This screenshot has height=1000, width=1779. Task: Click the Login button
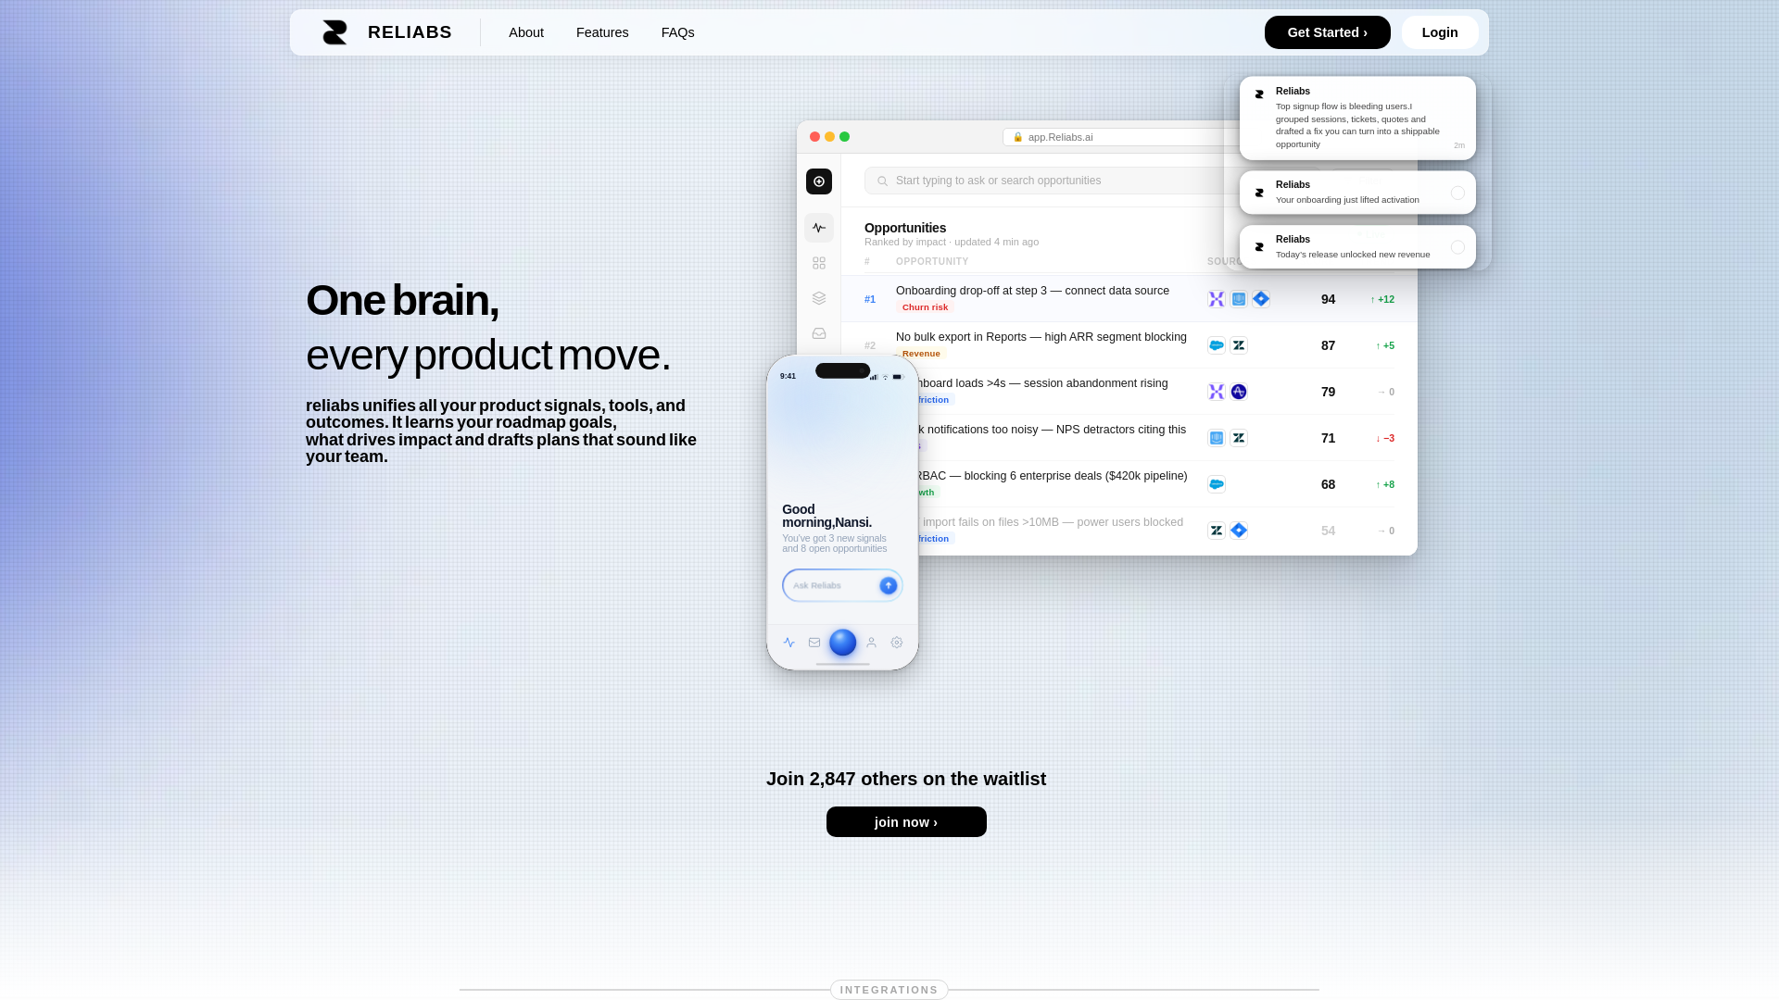click(1440, 32)
